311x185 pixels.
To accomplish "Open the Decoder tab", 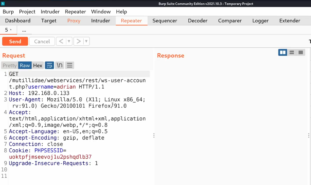I will click(x=198, y=21).
